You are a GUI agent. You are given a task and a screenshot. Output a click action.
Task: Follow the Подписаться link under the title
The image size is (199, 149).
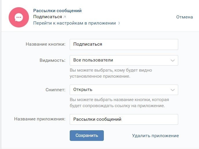point(48,17)
